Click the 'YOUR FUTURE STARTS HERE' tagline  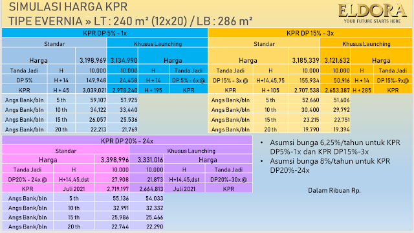tap(373, 21)
